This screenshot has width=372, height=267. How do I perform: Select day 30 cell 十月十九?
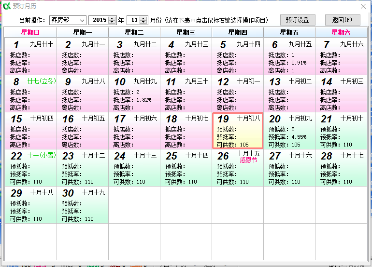coord(83,205)
